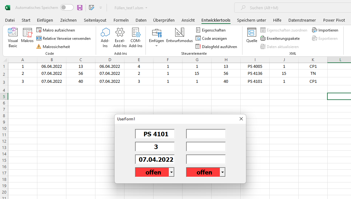Open the Visual Basic editor
The height and width of the screenshot is (199, 351).
(13, 38)
